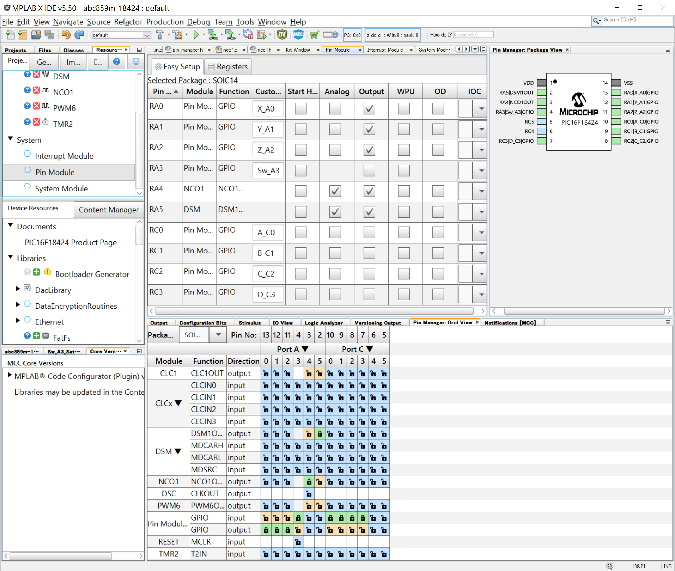Image resolution: width=675 pixels, height=571 pixels.
Task: Uncheck the RA4 Analog checkbox
Action: 335,191
